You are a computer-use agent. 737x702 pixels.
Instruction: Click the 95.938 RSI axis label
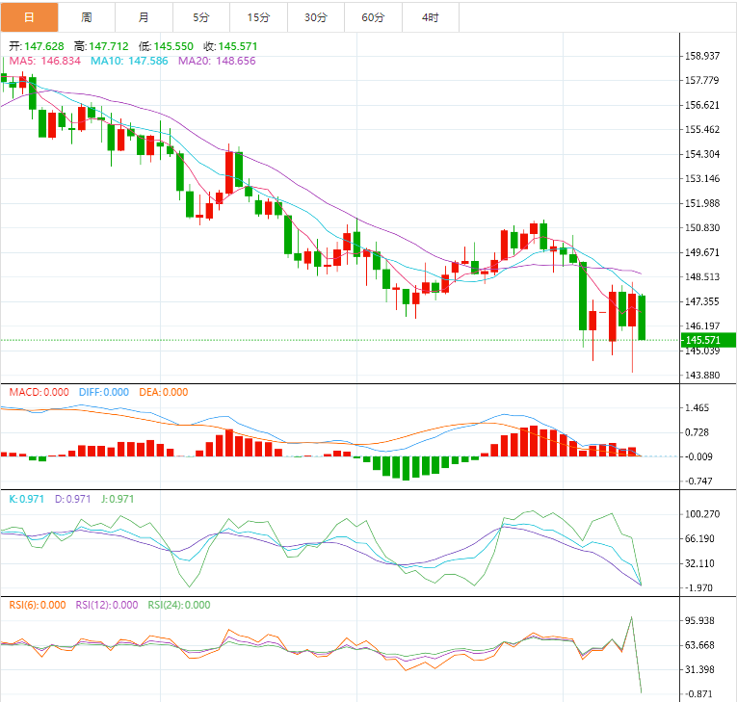[699, 621]
